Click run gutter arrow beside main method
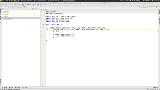The image size is (160, 90). pyautogui.click(x=43, y=28)
